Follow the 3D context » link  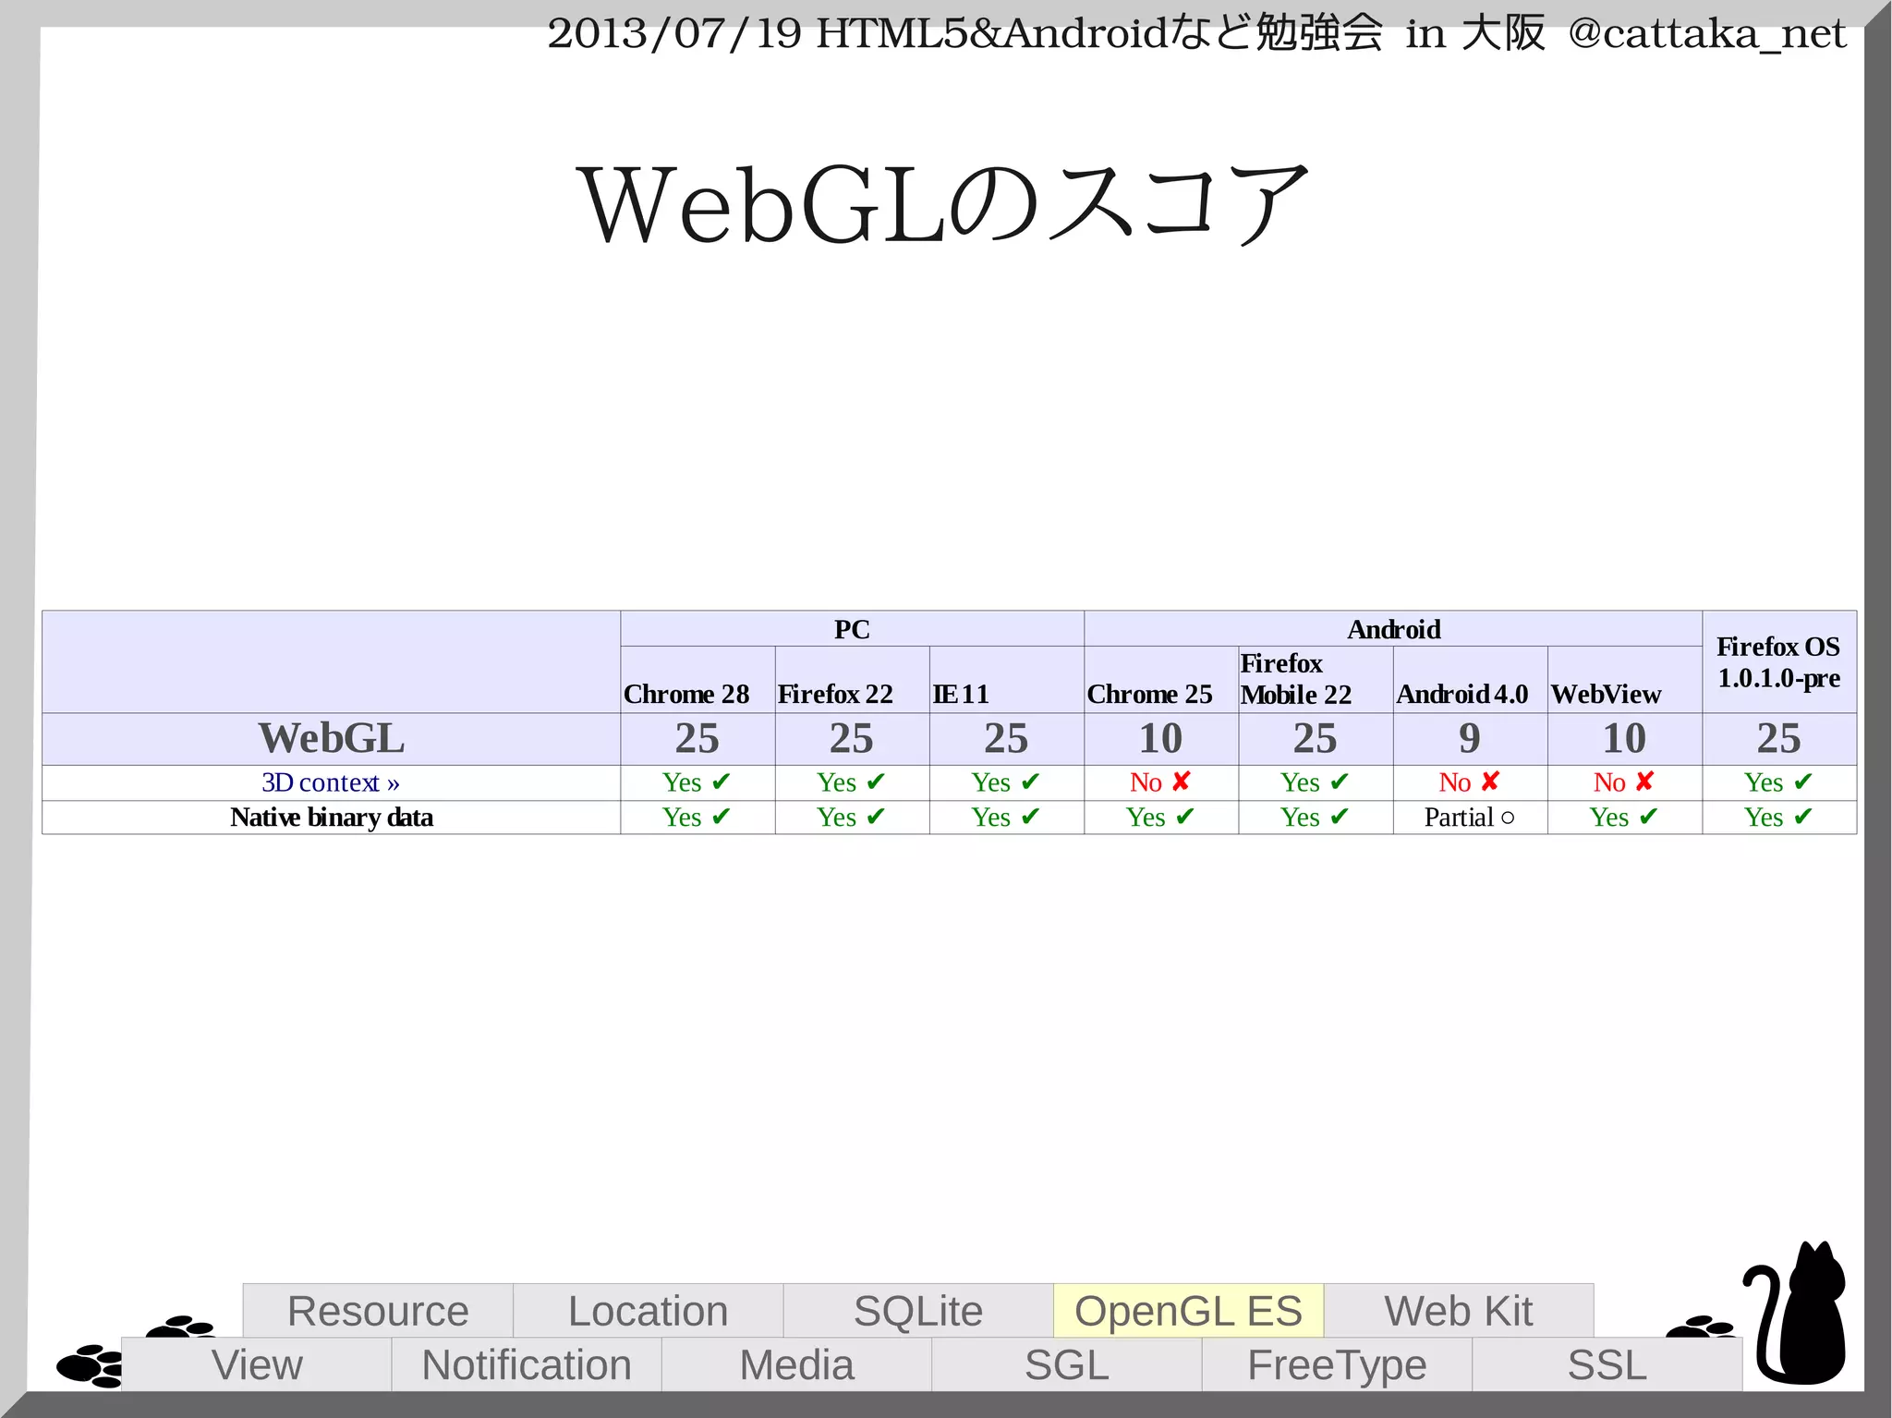[331, 782]
